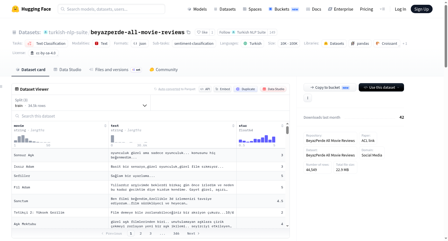Click the ACL link paper tag

[368, 138]
